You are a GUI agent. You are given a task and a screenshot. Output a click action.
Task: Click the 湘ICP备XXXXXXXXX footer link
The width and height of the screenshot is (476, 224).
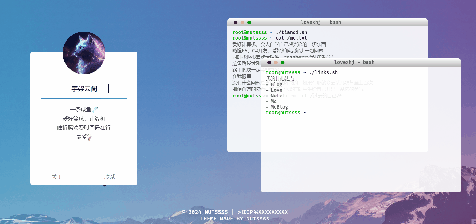(x=263, y=212)
